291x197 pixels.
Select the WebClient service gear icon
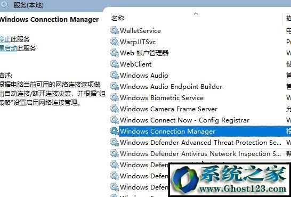click(x=114, y=64)
